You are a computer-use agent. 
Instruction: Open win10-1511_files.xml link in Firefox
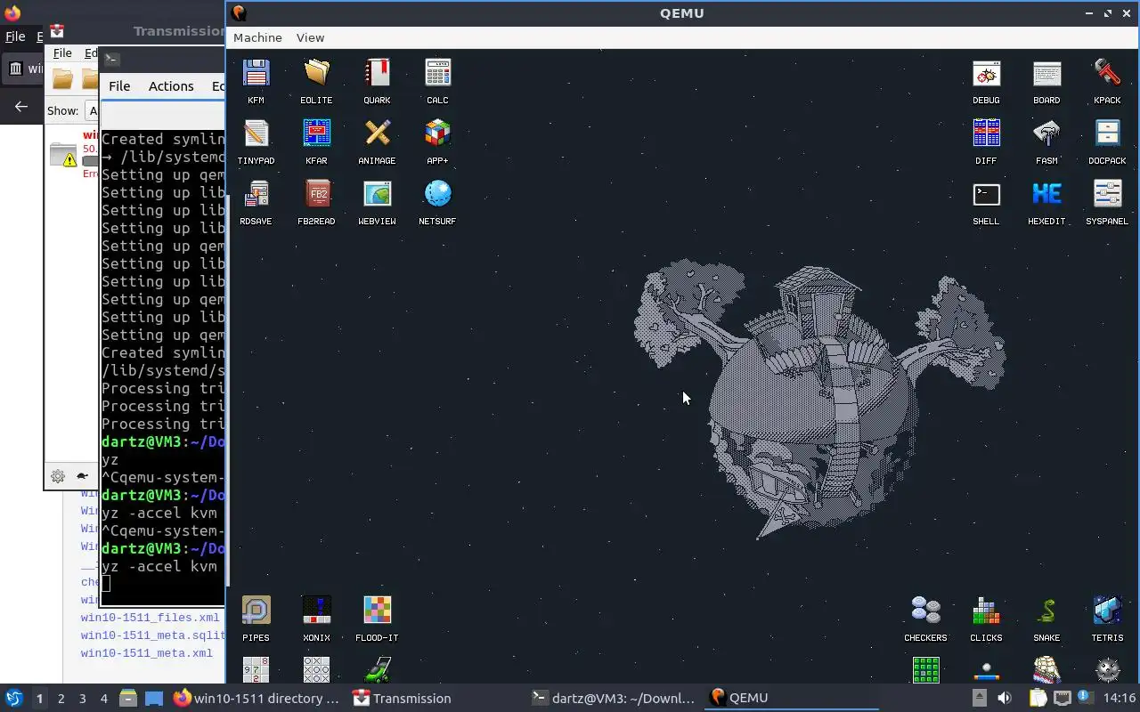pos(150,617)
